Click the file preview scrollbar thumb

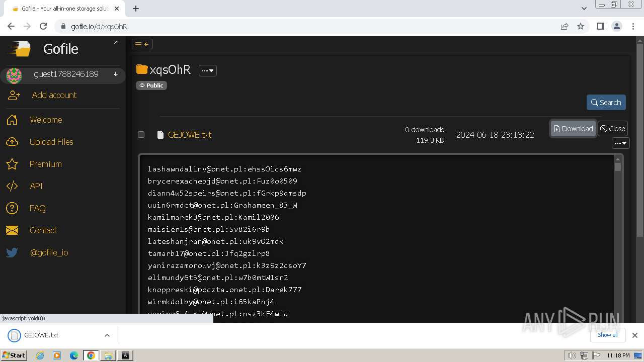pos(618,167)
